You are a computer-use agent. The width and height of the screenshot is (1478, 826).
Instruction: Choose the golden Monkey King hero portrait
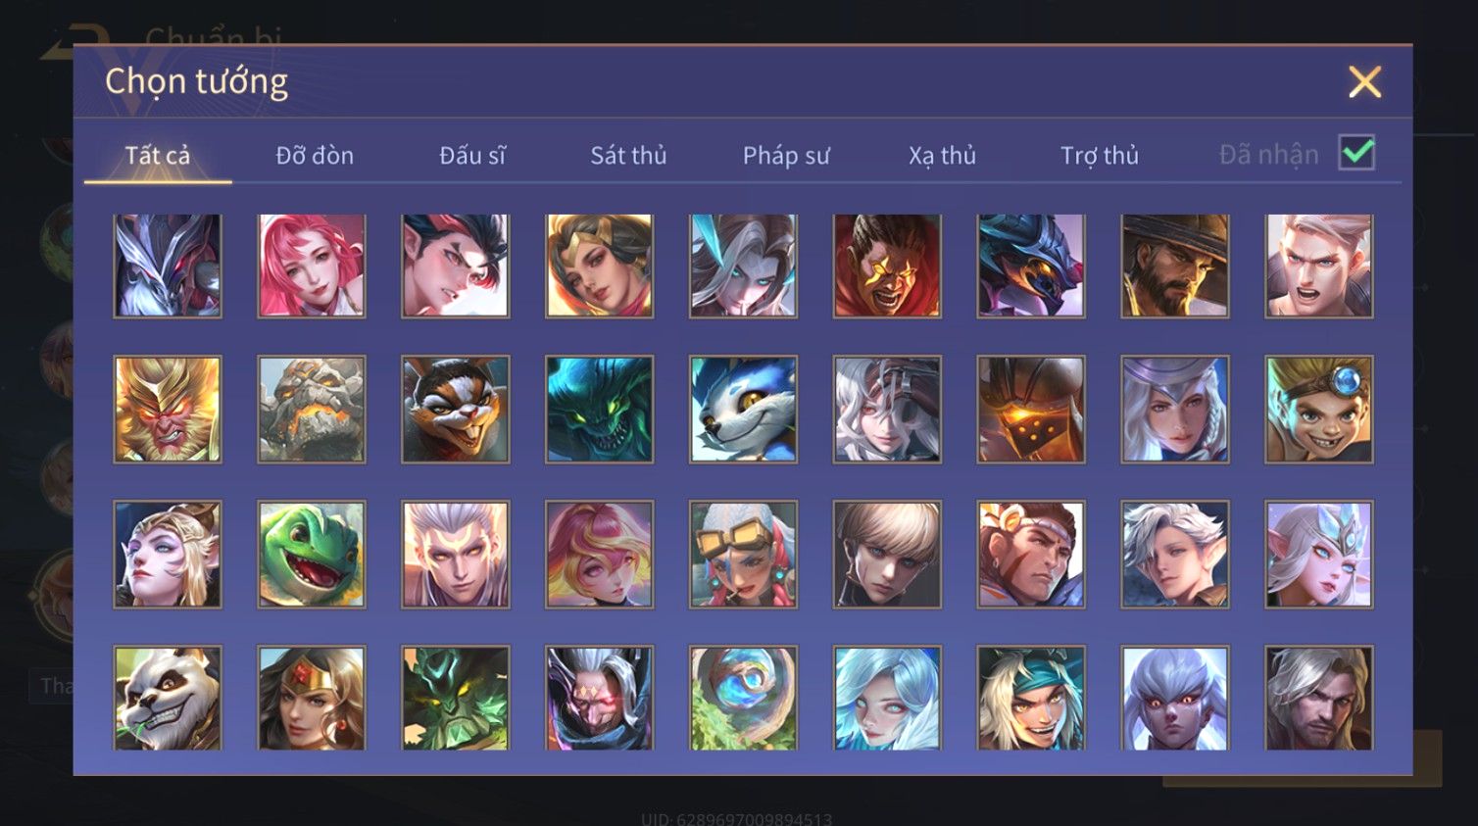coord(168,409)
